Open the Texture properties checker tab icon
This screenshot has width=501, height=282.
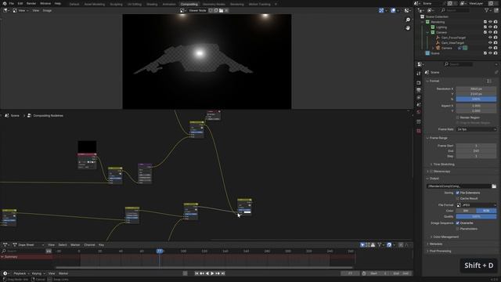(419, 131)
